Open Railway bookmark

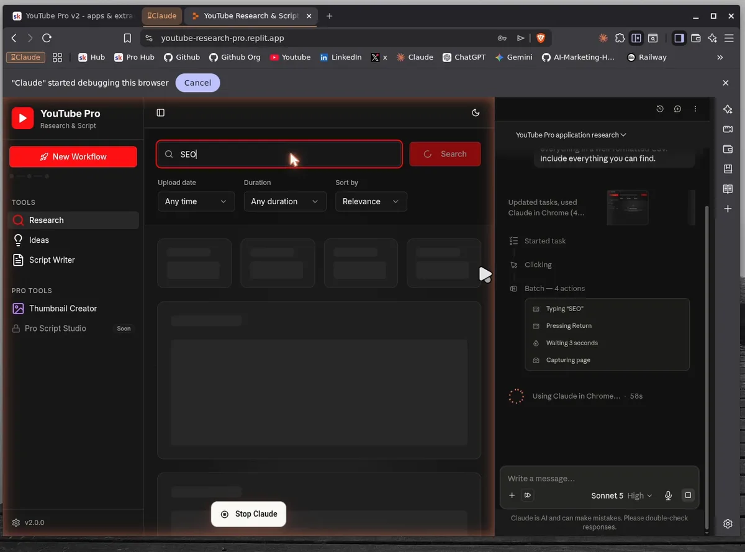[x=647, y=57]
